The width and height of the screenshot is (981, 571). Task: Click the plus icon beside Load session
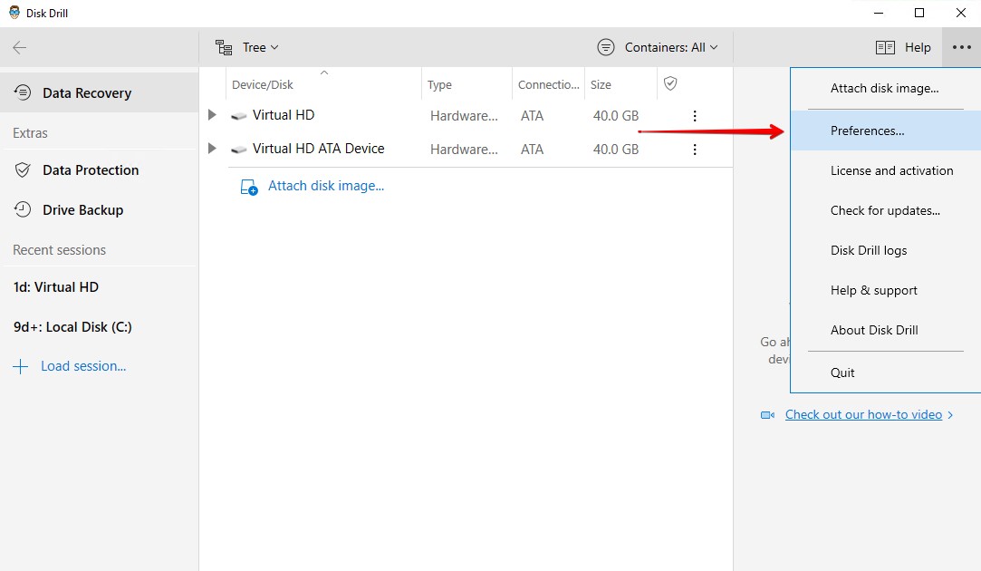click(21, 366)
